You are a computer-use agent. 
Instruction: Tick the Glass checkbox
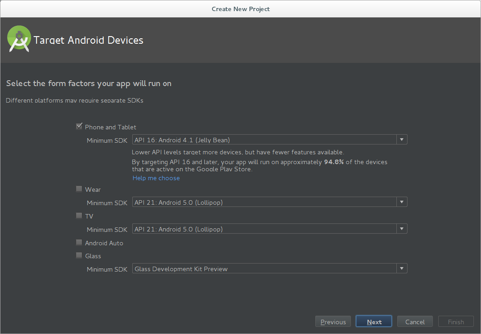(79, 256)
